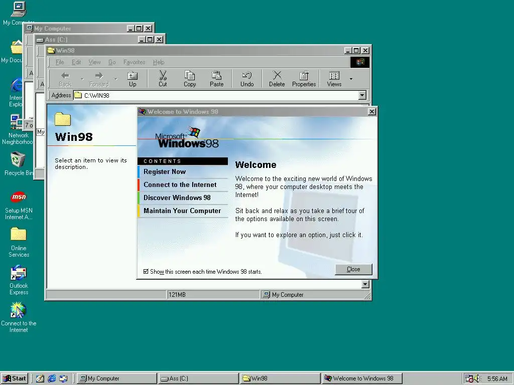Click the Paste clipboard icon
The height and width of the screenshot is (385, 514).
point(216,76)
